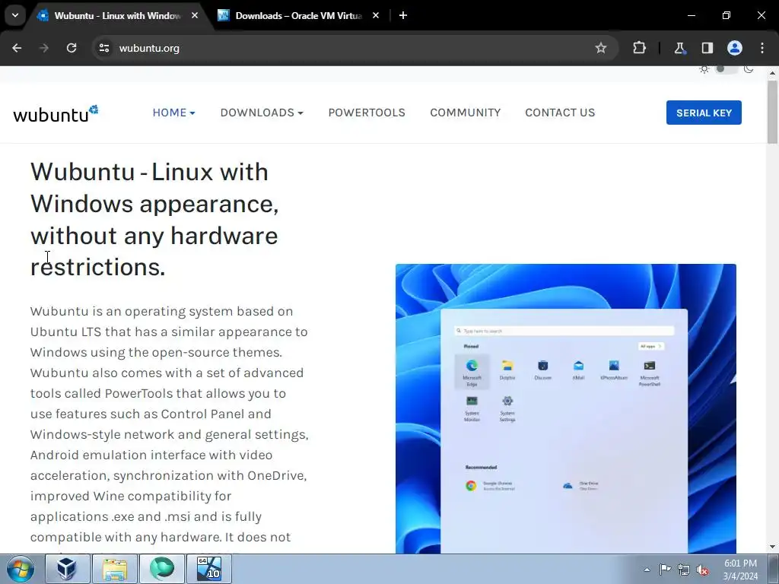Go back with browser back arrow
Viewport: 779px width, 584px height.
17,48
